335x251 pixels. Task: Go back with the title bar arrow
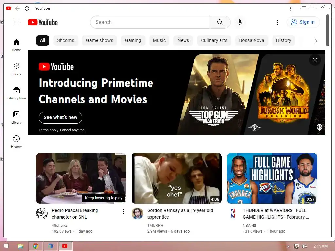click(17, 8)
